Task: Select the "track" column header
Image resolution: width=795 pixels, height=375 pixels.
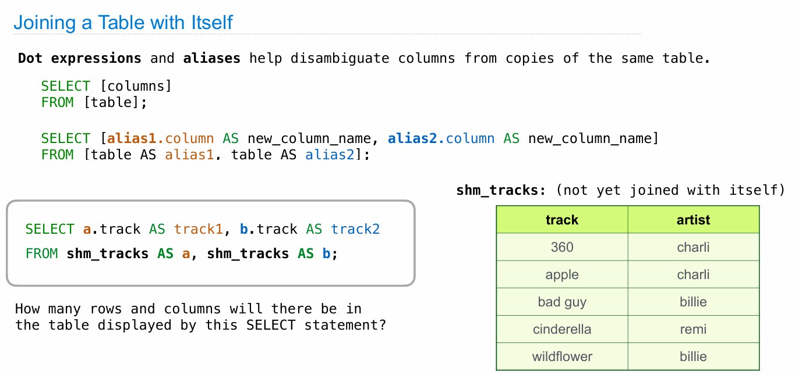Action: click(x=562, y=220)
